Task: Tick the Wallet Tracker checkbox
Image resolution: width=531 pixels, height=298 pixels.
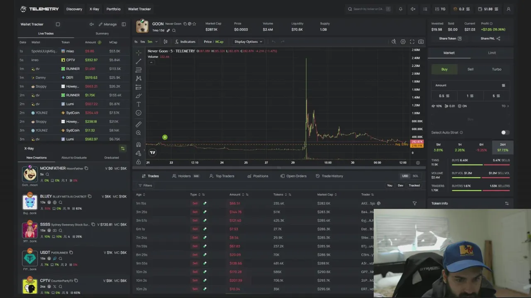Action: coord(58,24)
